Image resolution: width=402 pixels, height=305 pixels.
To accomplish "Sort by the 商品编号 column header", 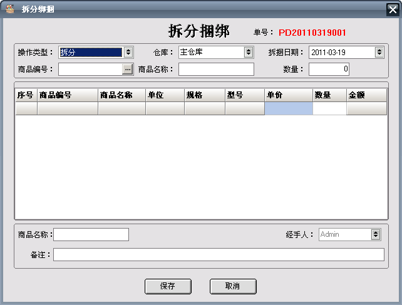I will [x=68, y=95].
